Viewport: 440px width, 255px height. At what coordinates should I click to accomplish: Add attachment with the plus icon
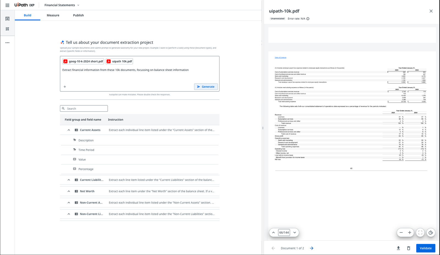tap(65, 87)
